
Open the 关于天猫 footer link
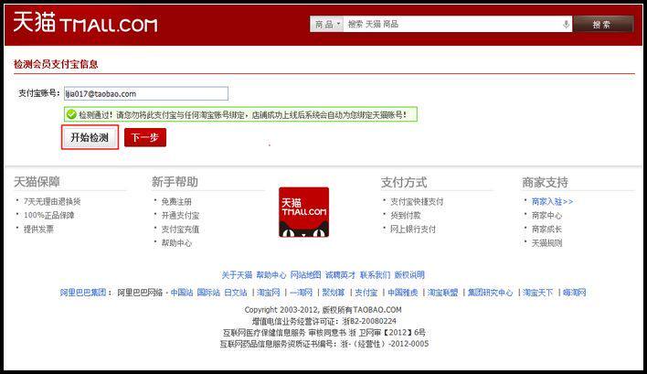coord(237,275)
